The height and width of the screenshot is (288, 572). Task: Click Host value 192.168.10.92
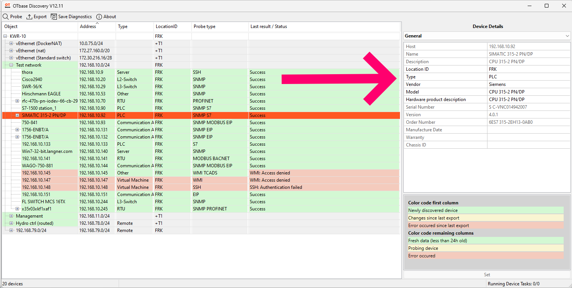tap(529, 47)
